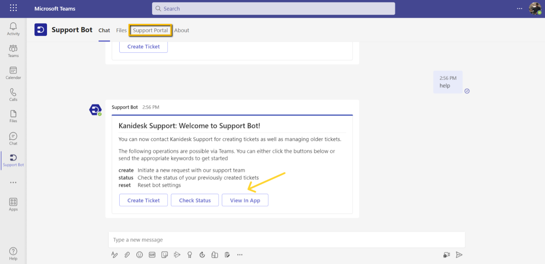
Task: Start a Meet Now video call
Action: point(446,255)
